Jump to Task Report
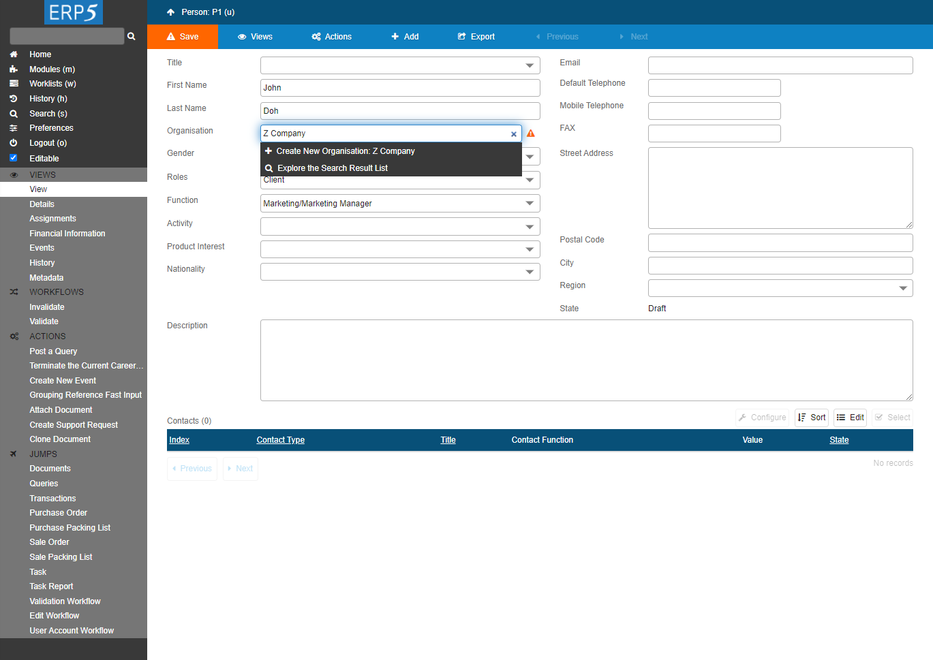The image size is (933, 660). pyautogui.click(x=74, y=586)
